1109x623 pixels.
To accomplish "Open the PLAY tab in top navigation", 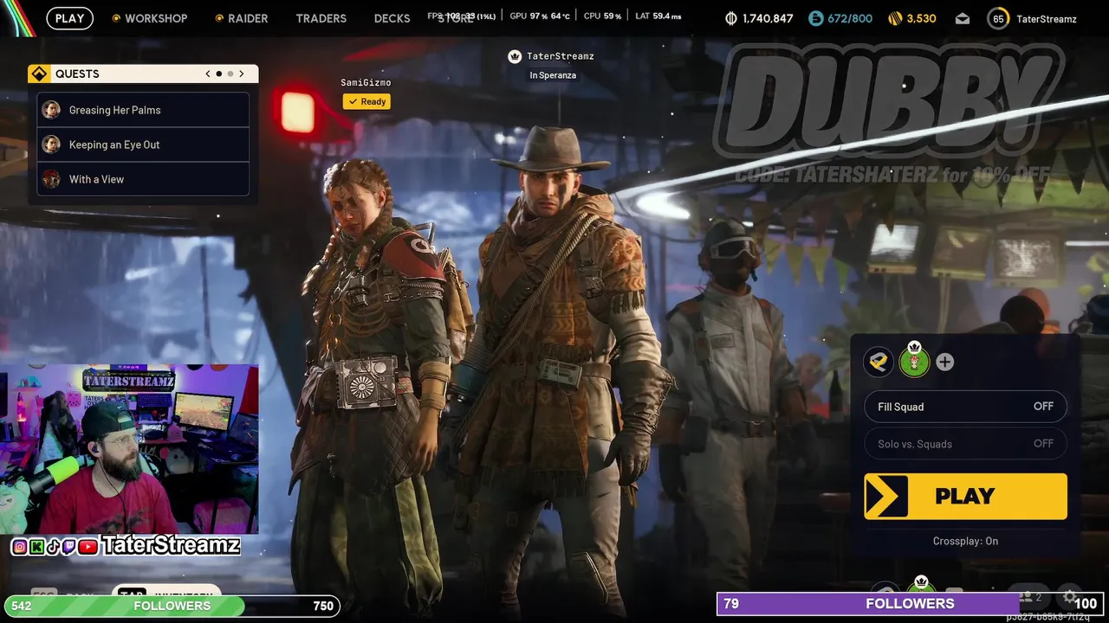I will [69, 18].
